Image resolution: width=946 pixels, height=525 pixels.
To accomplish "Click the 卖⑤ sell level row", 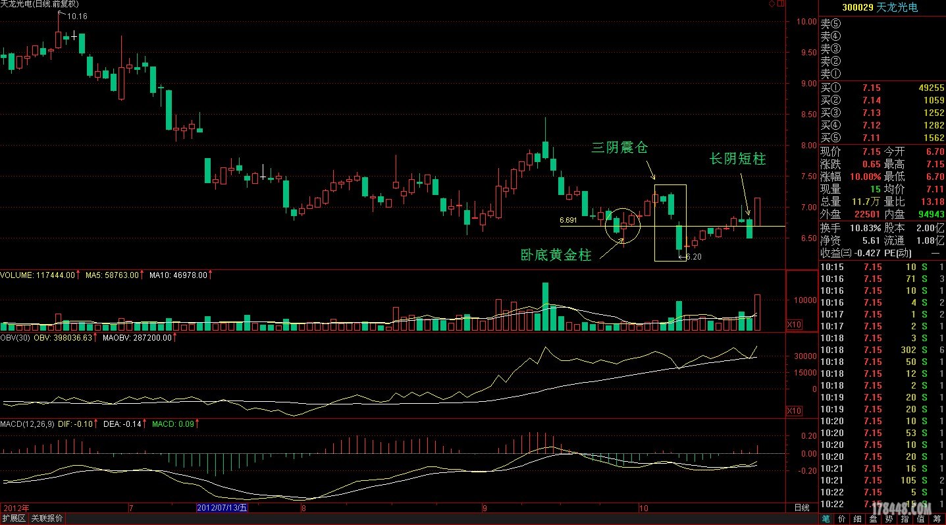I will 882,23.
